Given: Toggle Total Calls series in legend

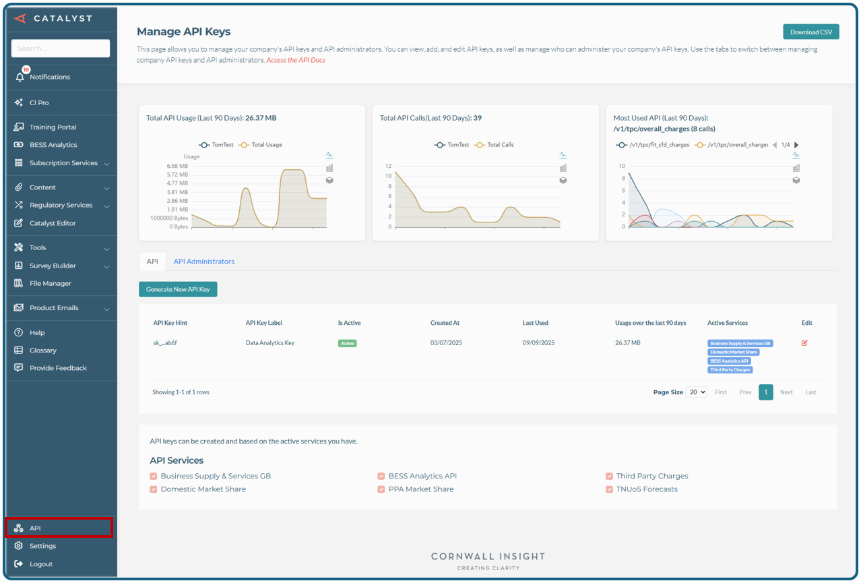Looking at the screenshot, I should (494, 144).
